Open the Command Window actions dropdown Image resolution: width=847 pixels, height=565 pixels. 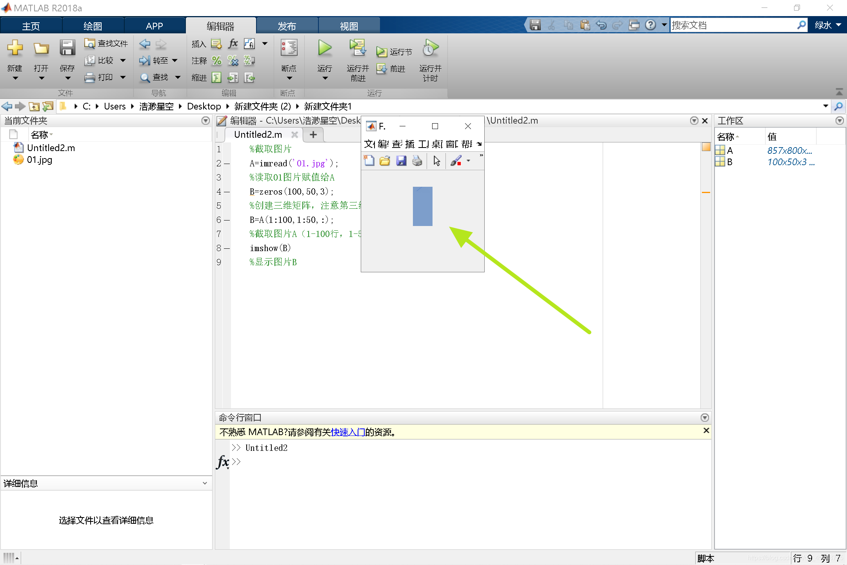tap(705, 417)
